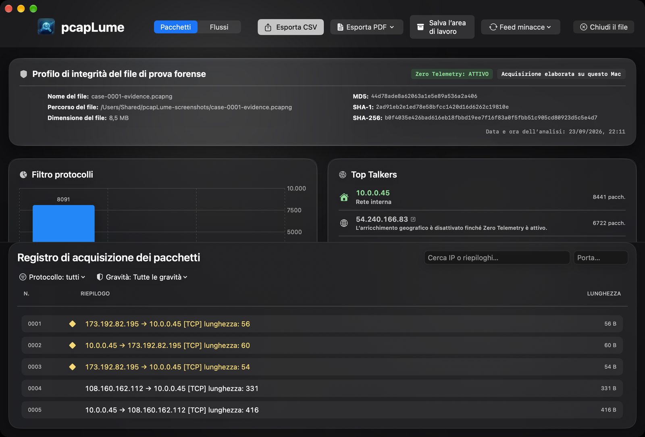Sort by the LUNGHEZZA column header
Viewport: 645px width, 437px height.
coord(604,293)
